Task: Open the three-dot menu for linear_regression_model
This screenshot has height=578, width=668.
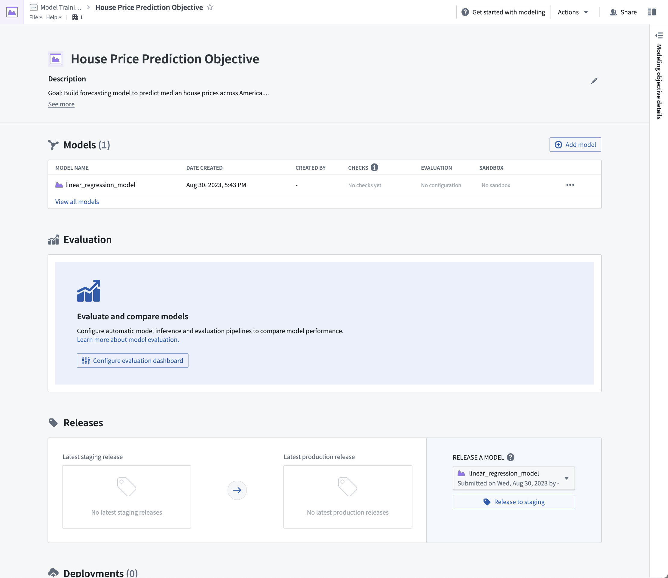Action: 570,185
